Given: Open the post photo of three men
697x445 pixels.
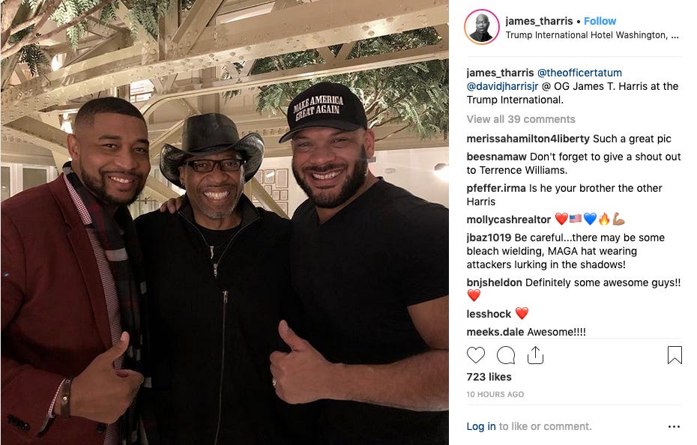Looking at the screenshot, I should 225,222.
